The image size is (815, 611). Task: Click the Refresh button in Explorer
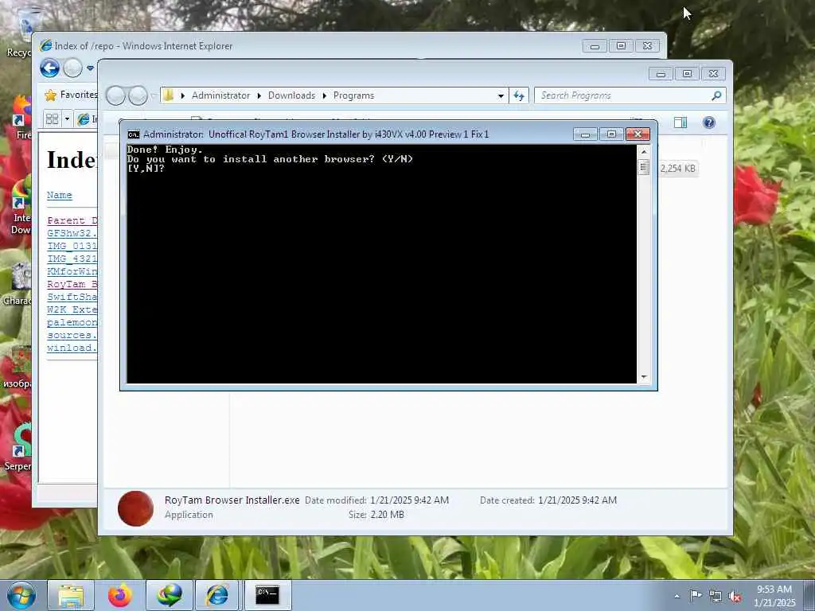click(519, 95)
